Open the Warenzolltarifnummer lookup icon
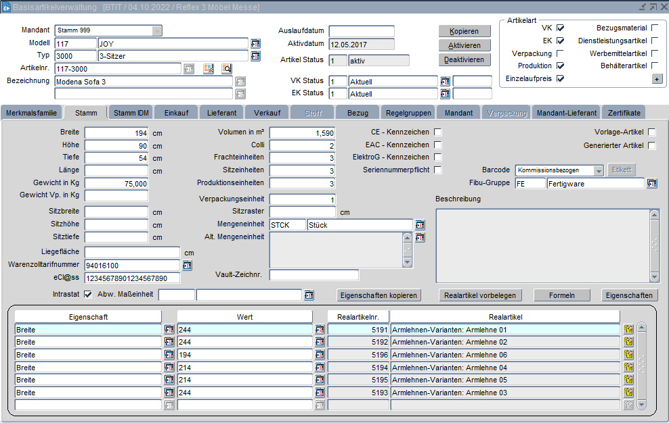 point(187,266)
